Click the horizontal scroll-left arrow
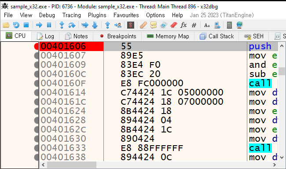 pos(43,165)
